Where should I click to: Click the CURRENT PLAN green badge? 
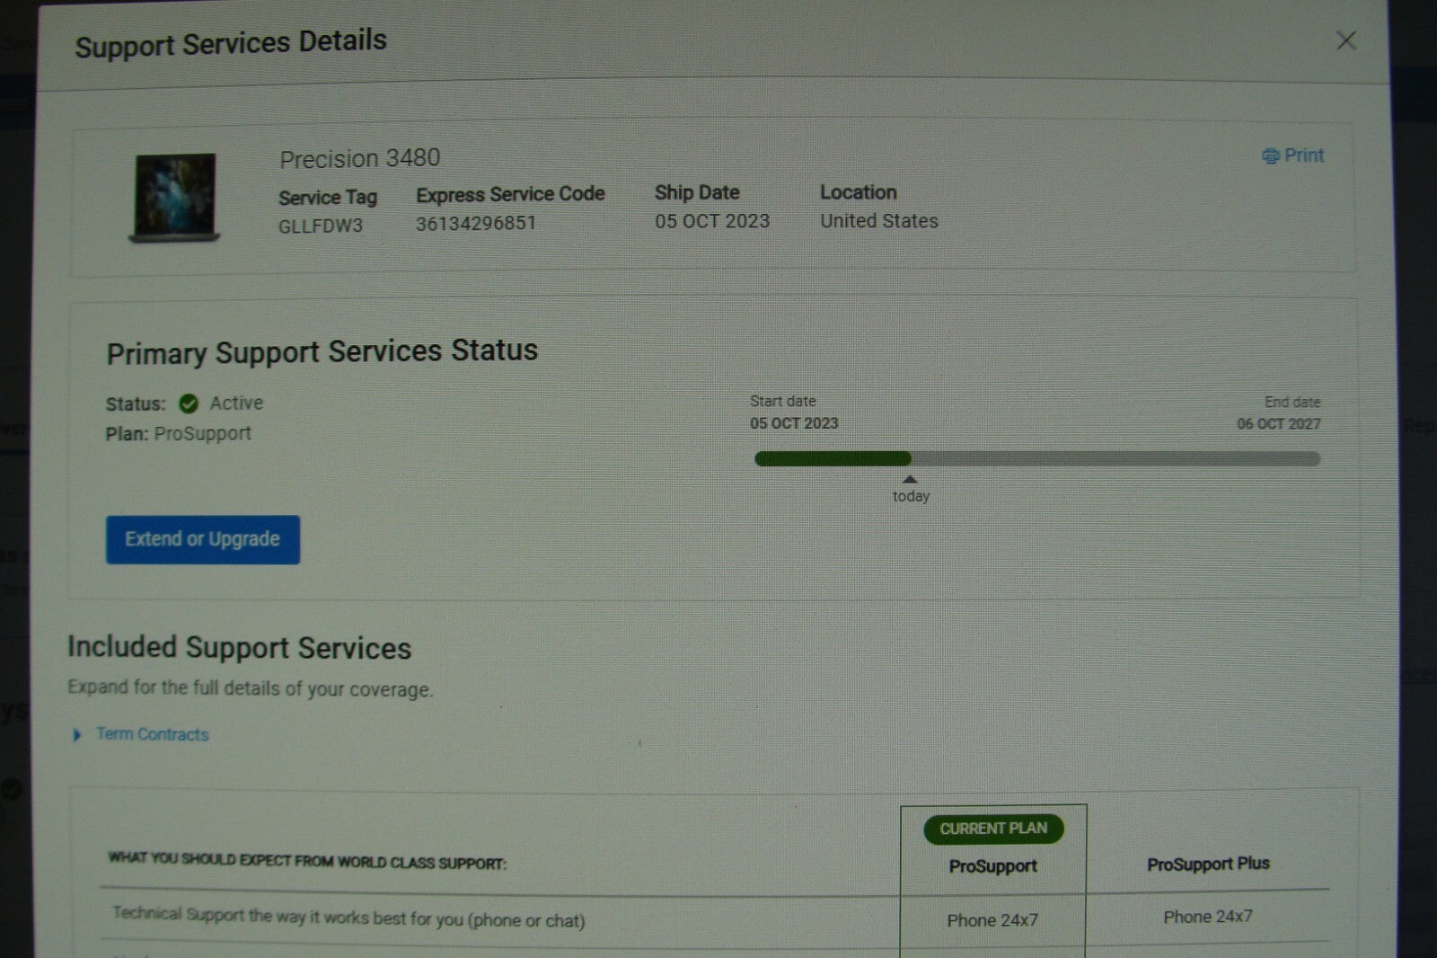[x=992, y=829]
